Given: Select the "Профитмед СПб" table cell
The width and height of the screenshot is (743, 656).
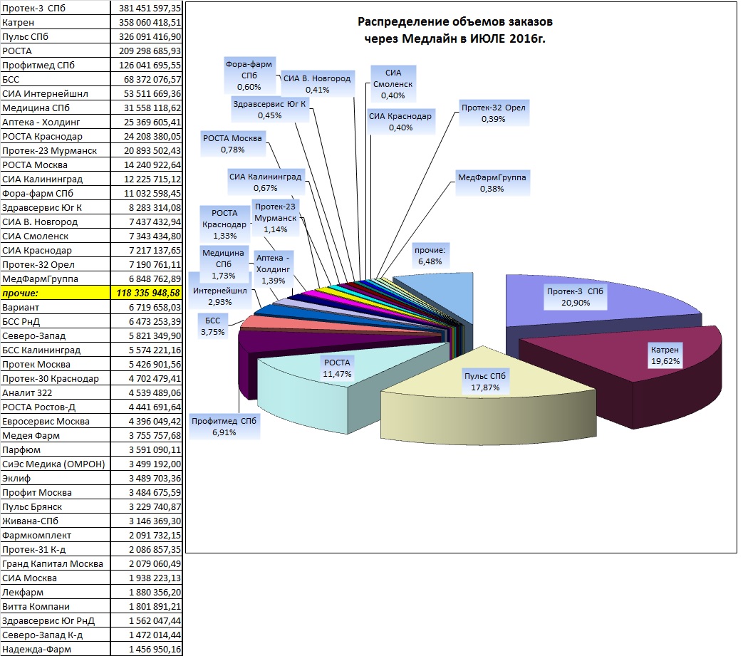Looking at the screenshot, I should click(x=56, y=65).
